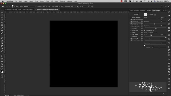Select the Elliptical Marquee tool
171x96 pixels.
coord(2,15)
